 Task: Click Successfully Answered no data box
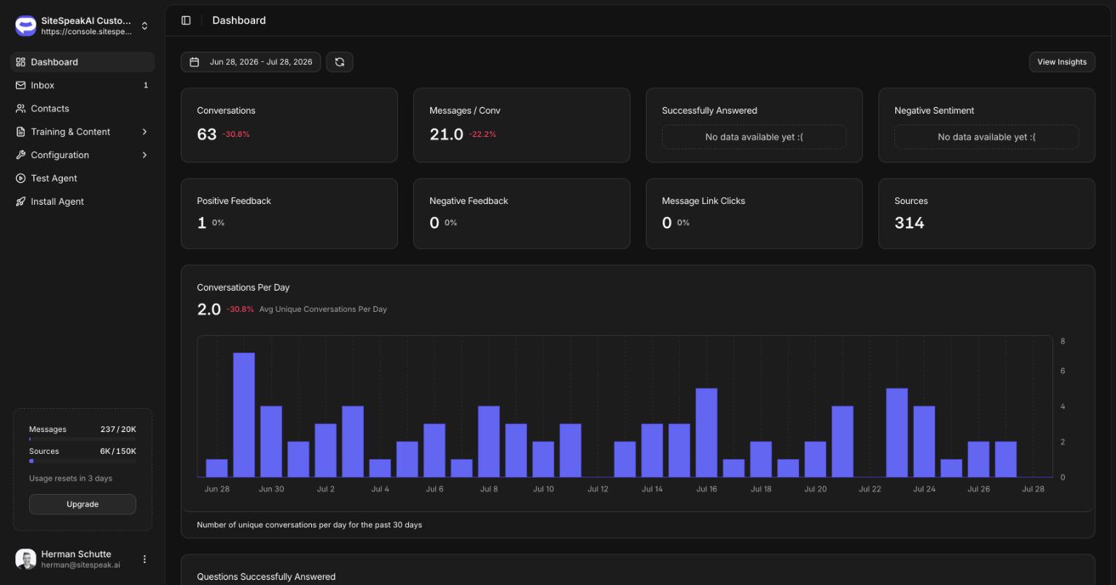754,137
